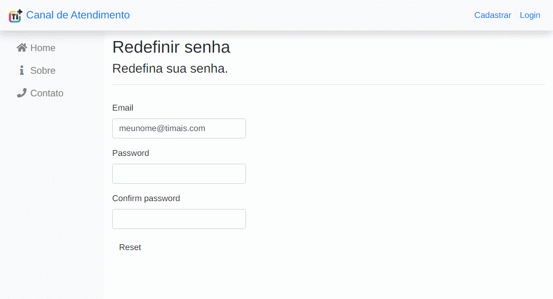The height and width of the screenshot is (299, 553).
Task: Click the divider line under the subheading
Action: (328, 84)
